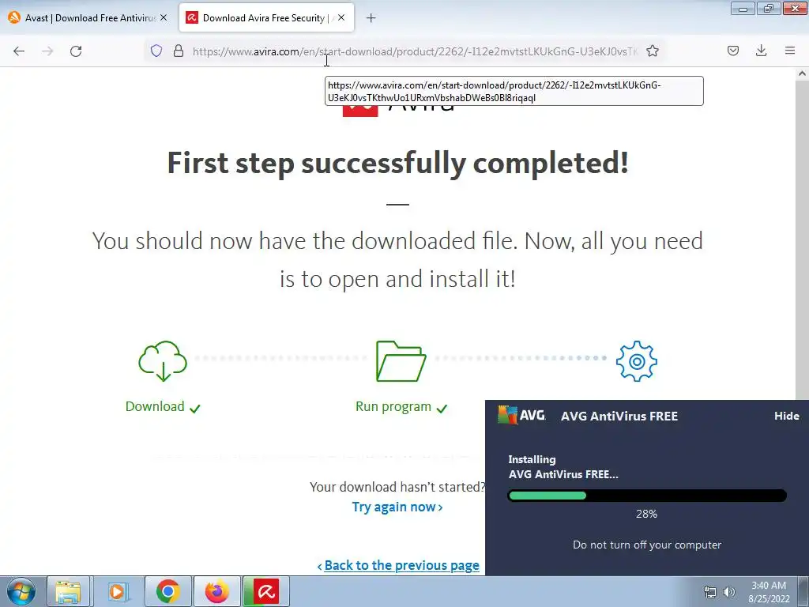Open Google Chrome from the taskbar
Screen dimensions: 809x607
167,591
